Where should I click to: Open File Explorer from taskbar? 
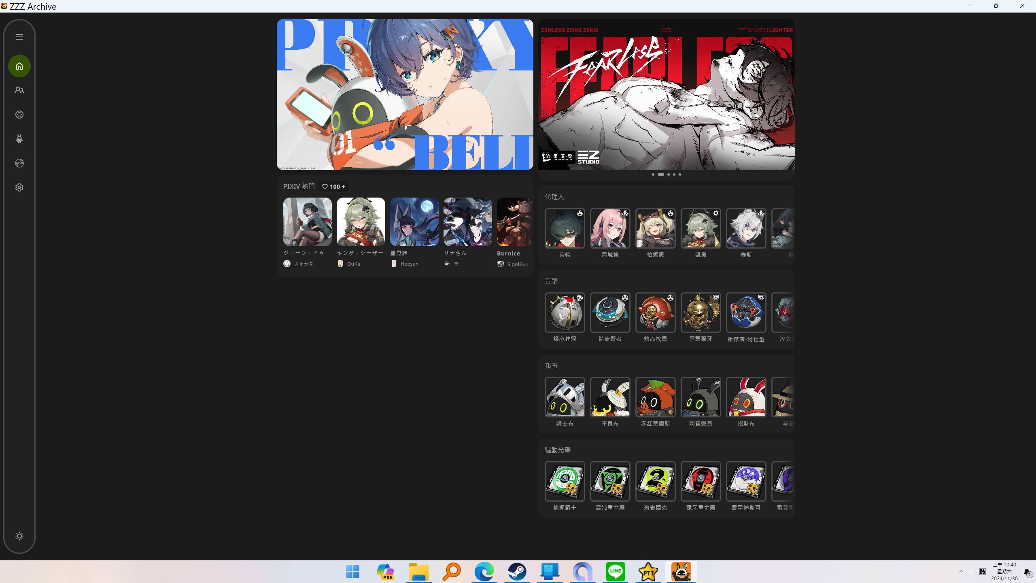point(418,572)
